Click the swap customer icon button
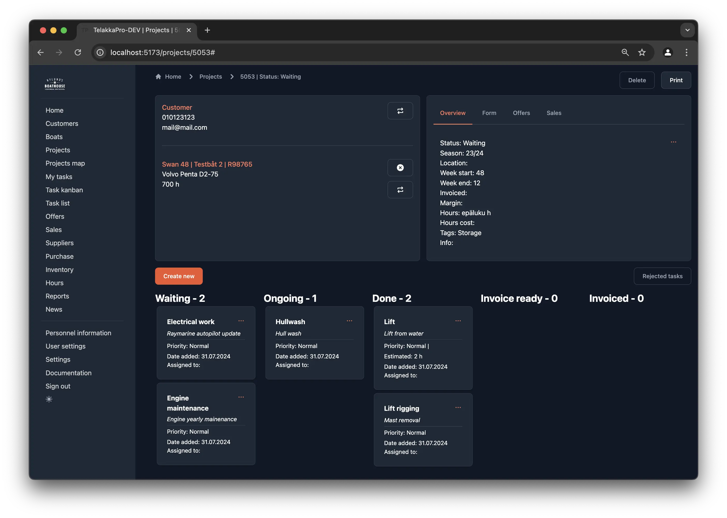727x518 pixels. coord(400,111)
